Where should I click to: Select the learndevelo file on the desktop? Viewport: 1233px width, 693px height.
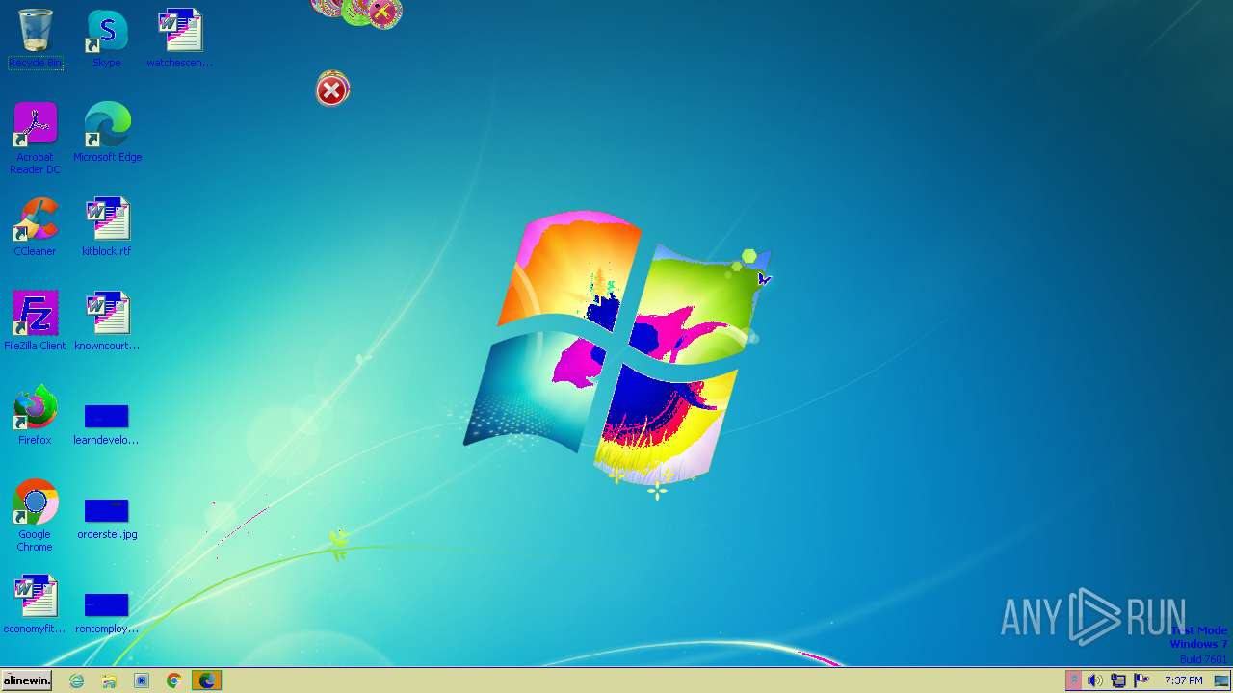106,423
